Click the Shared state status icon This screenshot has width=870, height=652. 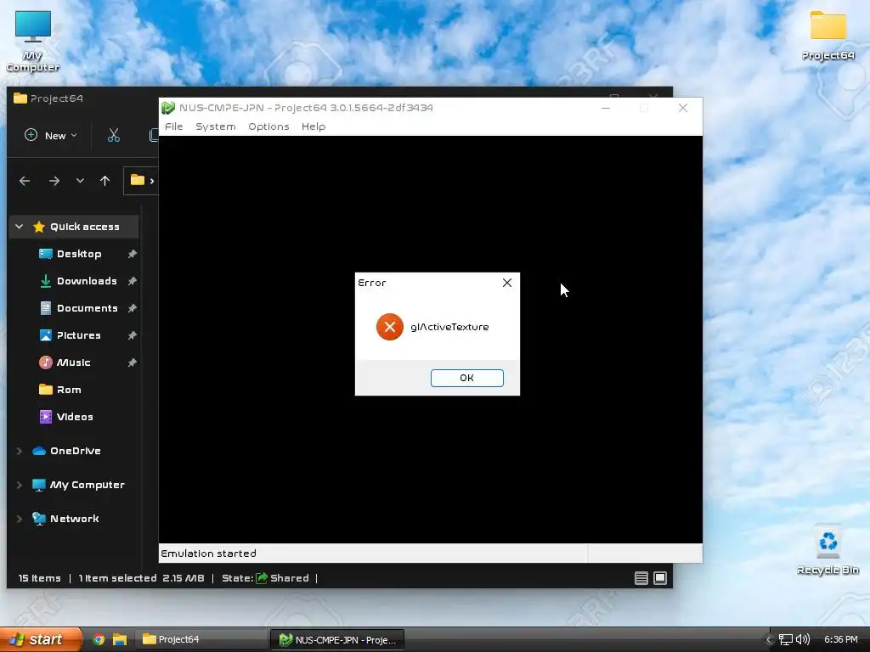coord(262,577)
